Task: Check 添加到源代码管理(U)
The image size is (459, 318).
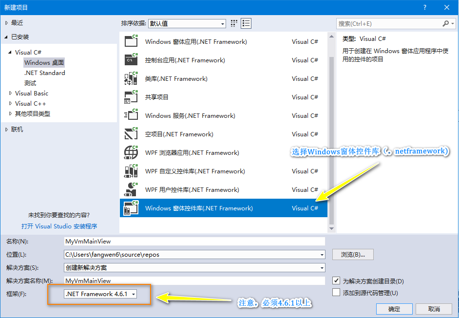Action: click(336, 291)
